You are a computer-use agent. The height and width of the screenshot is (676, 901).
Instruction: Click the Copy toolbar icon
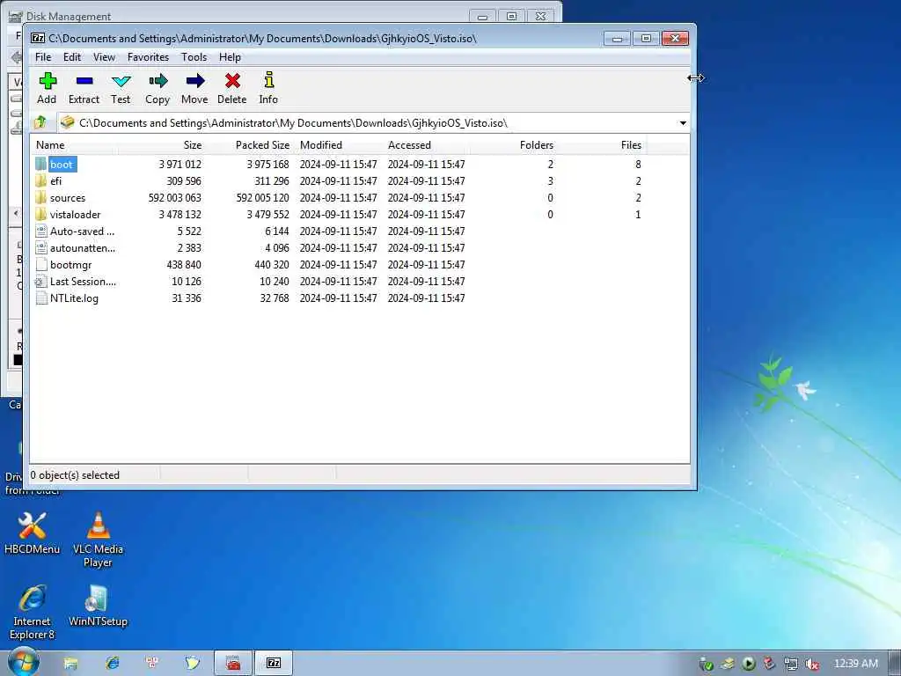(157, 81)
